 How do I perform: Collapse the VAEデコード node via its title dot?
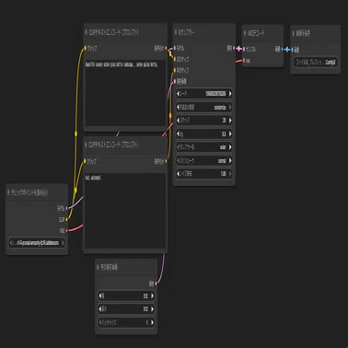click(245, 33)
